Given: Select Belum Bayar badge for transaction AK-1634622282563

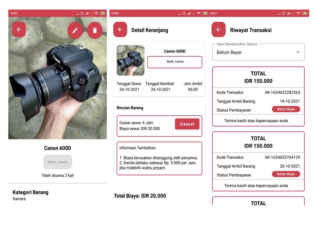Looking at the screenshot, I should (x=286, y=109).
